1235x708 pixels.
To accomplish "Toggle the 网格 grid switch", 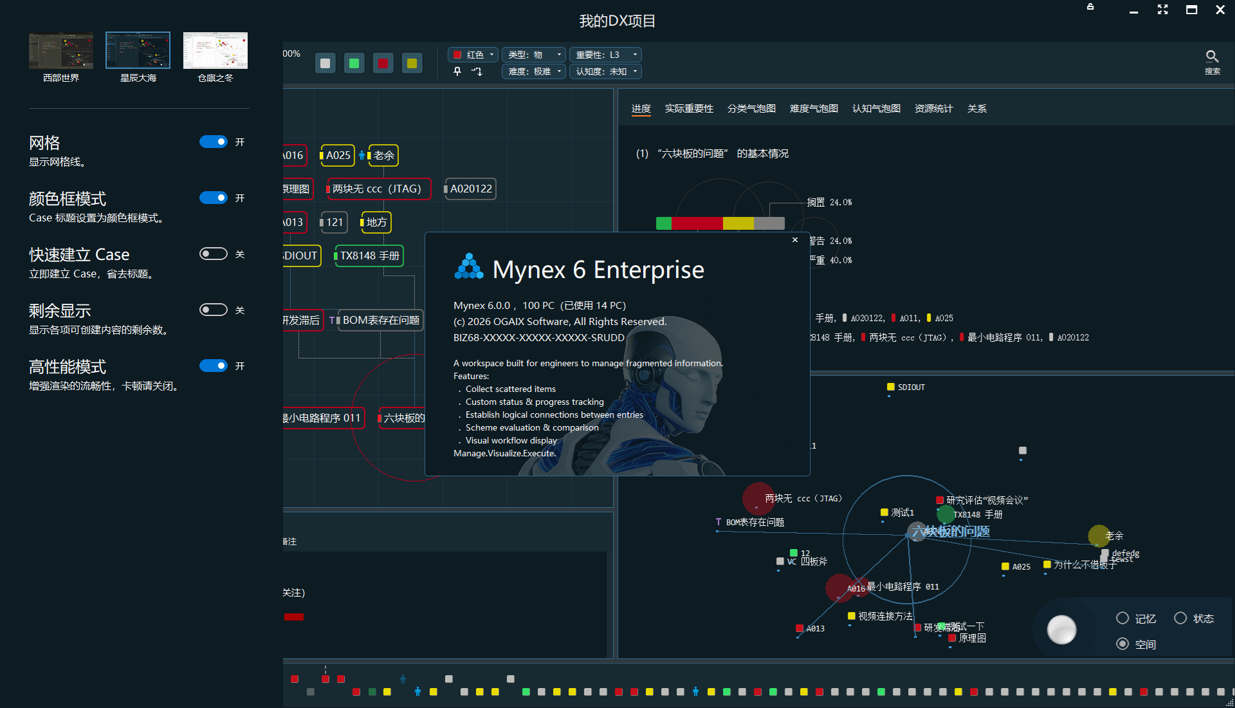I will pos(214,142).
